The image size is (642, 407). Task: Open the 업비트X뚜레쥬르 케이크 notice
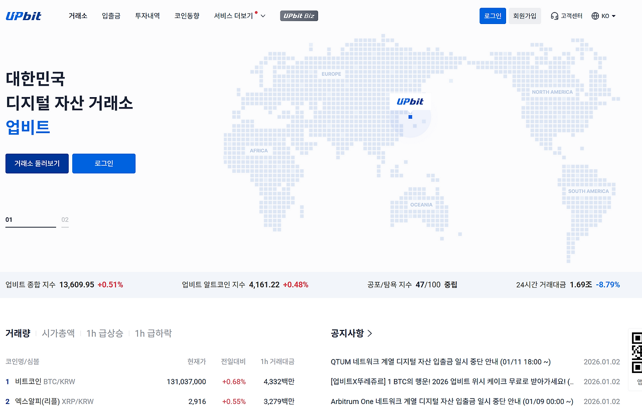[x=452, y=381]
